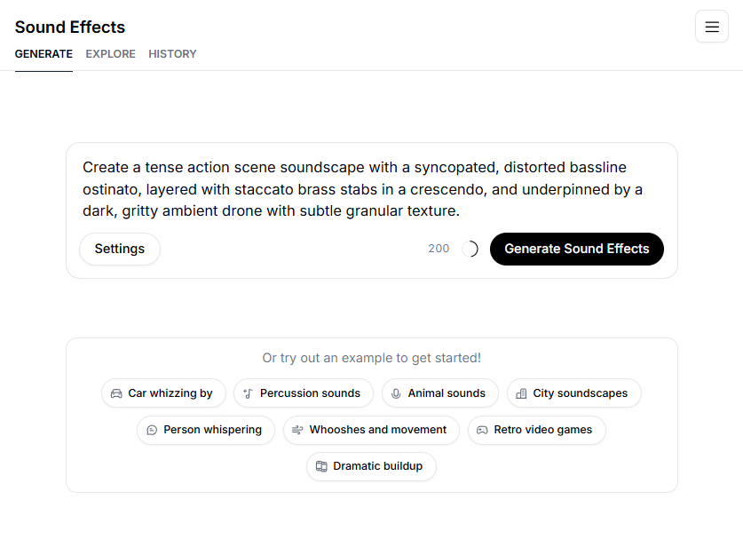Select the Generate tab

pos(43,54)
